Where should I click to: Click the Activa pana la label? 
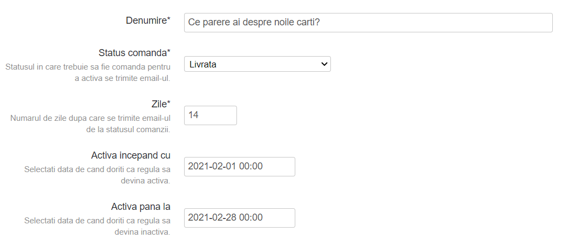140,207
